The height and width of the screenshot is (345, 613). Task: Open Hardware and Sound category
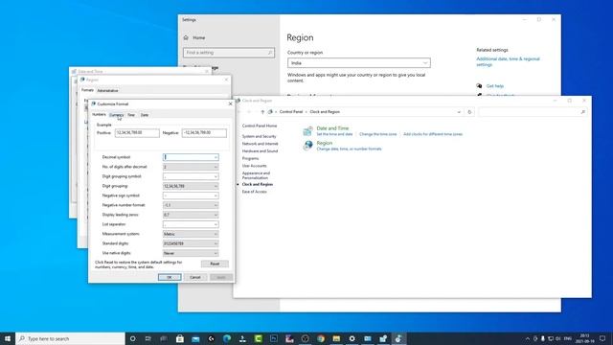tap(260, 151)
